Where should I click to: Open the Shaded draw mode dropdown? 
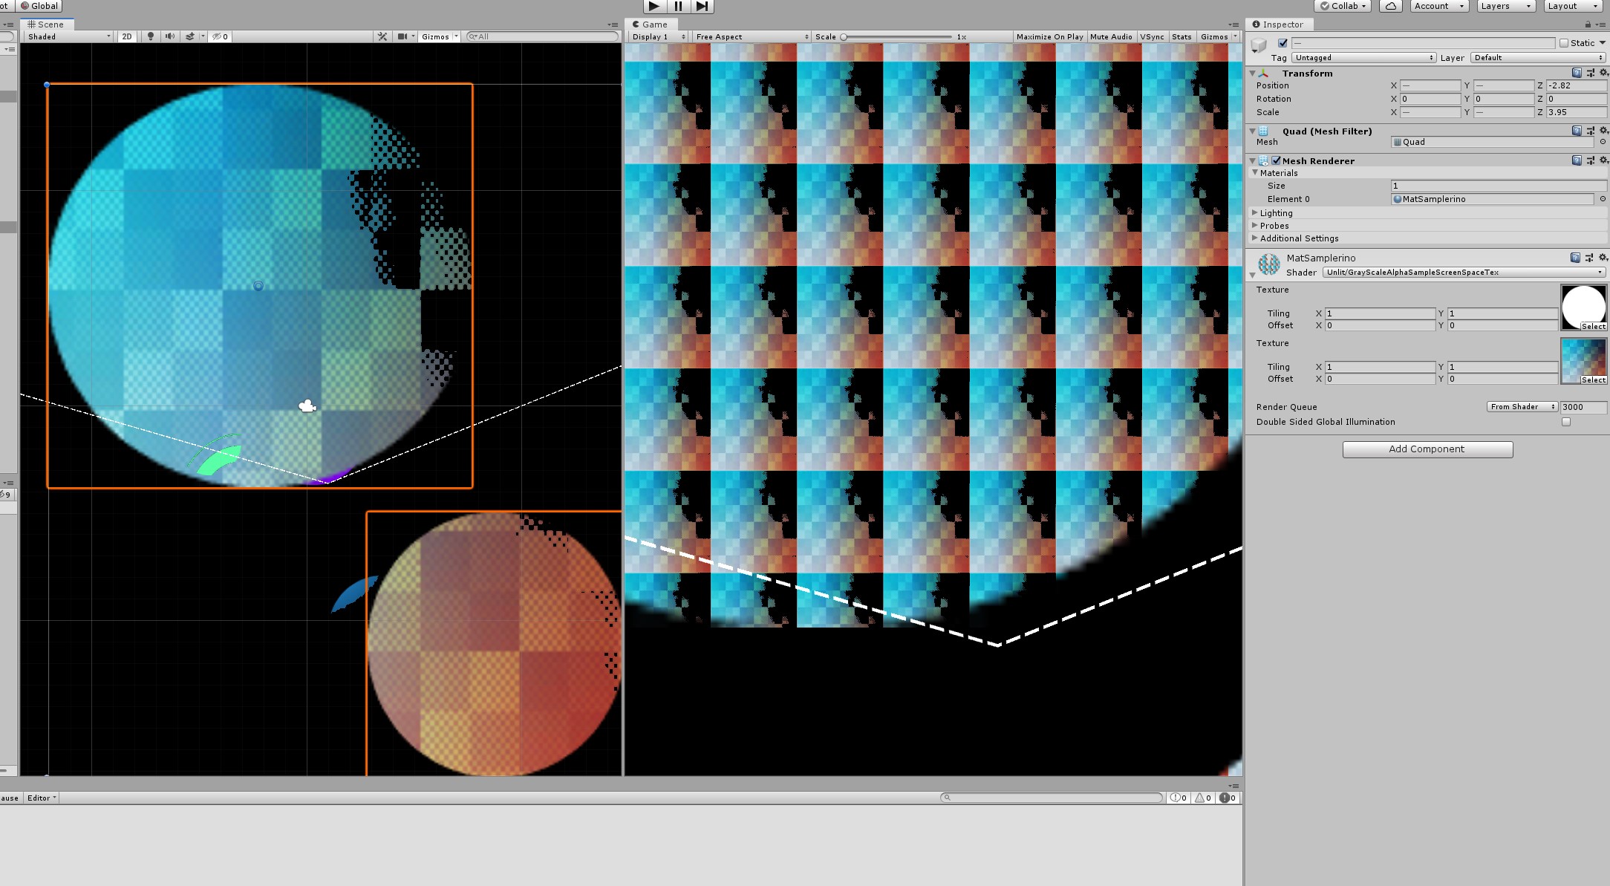point(67,36)
